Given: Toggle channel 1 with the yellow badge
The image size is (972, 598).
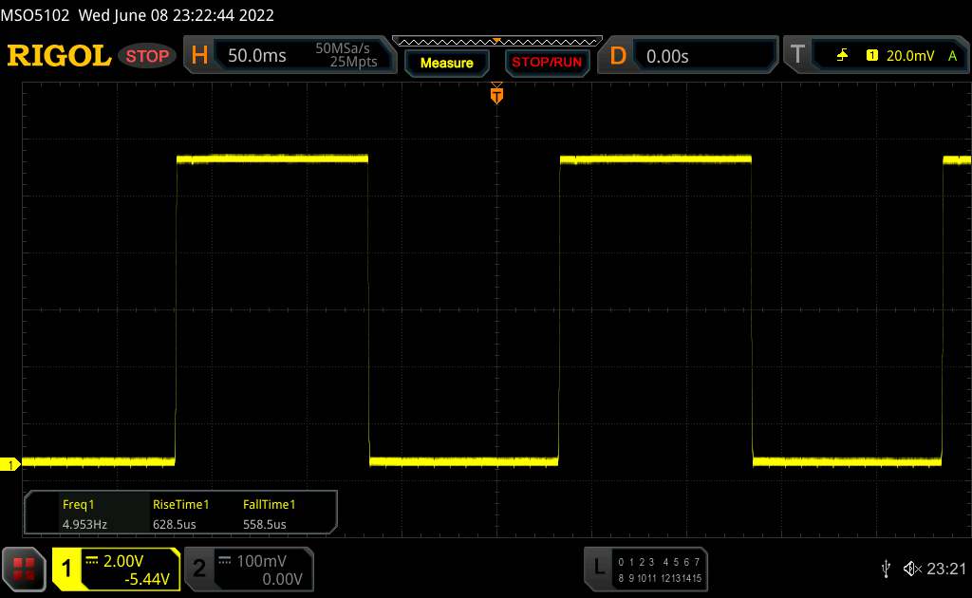Looking at the screenshot, I should (x=67, y=569).
